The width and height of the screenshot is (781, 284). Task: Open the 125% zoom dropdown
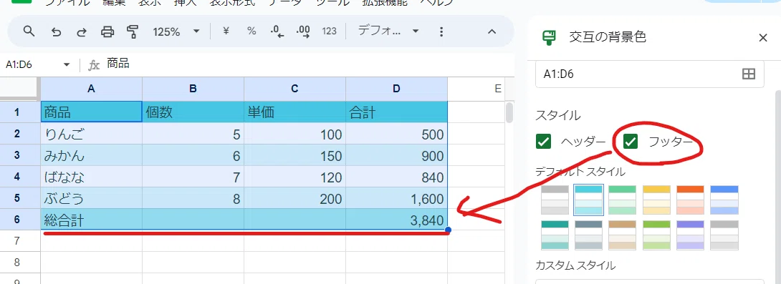click(176, 31)
